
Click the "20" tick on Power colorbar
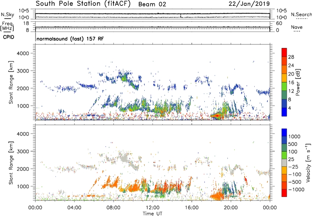click(291, 74)
